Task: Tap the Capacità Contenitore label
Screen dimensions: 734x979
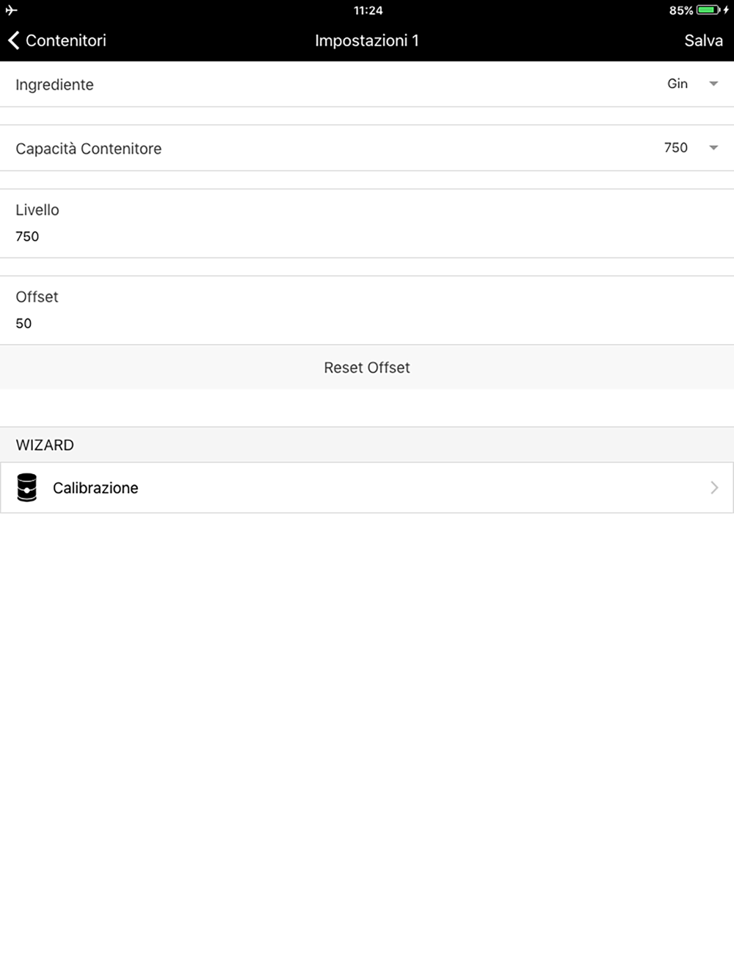Action: 88,148
